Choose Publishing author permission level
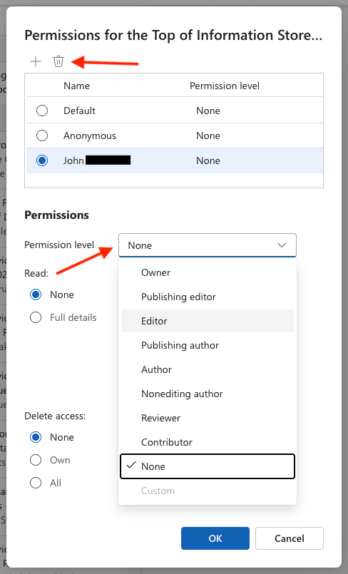Viewport: 348px width, 574px height. (x=207, y=345)
